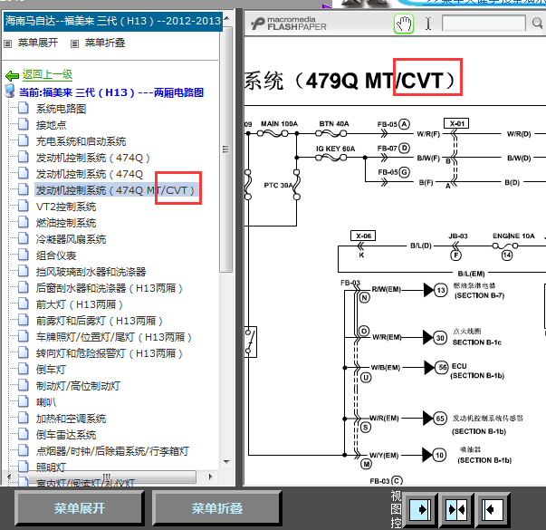Open the 倒车灯 entry
Screen dimensions: 546x530
tap(51, 370)
